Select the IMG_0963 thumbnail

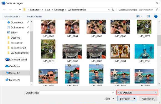[48, 27]
